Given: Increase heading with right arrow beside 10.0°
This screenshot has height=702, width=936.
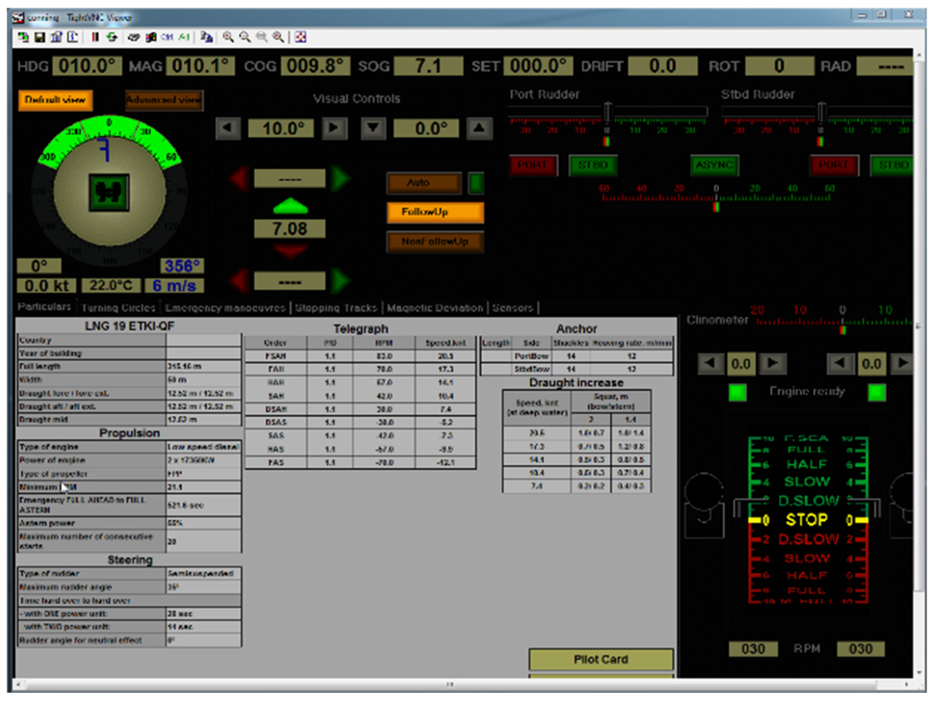Looking at the screenshot, I should pyautogui.click(x=334, y=128).
